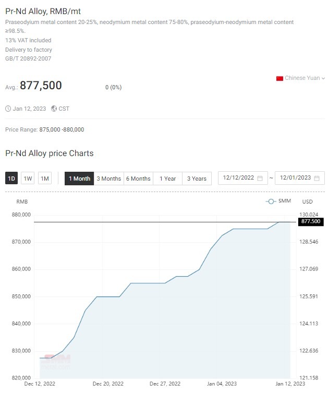Switch to the 1 Year range tab
The width and height of the screenshot is (328, 404).
point(167,179)
